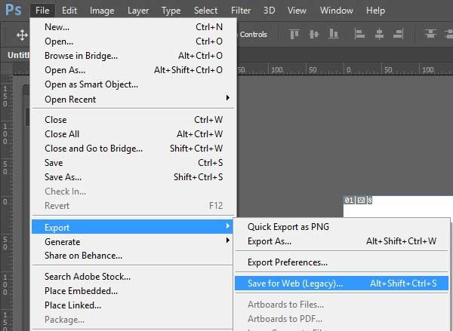This screenshot has width=453, height=331.
Task: Select Share on Behance...
Action: (x=132, y=256)
